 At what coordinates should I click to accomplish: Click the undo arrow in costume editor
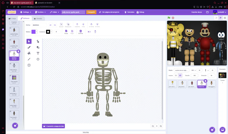pos(51,25)
